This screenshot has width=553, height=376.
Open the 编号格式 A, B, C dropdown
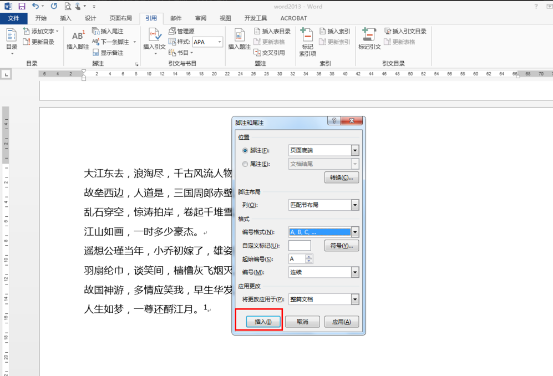click(x=355, y=232)
